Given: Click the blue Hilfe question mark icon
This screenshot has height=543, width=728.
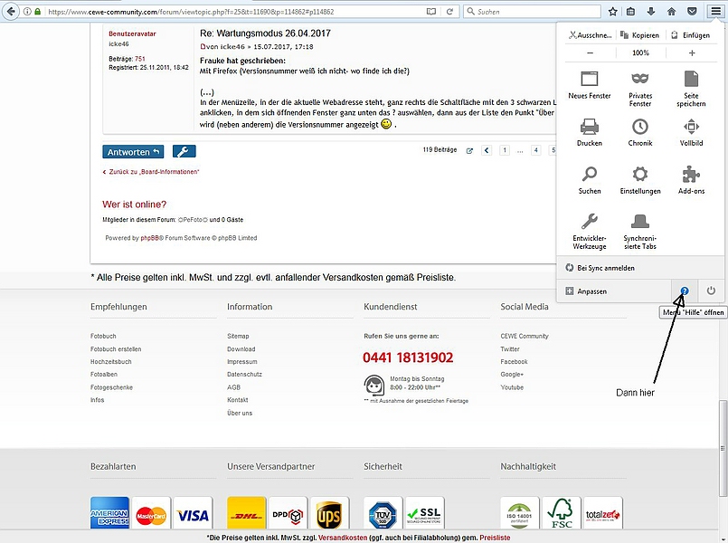Looking at the screenshot, I should [x=685, y=291].
